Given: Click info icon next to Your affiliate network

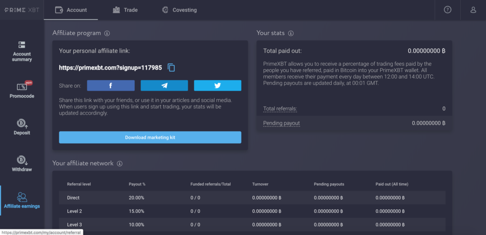Looking at the screenshot, I should tap(120, 163).
